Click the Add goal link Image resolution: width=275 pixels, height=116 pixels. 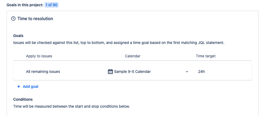pos(30,86)
